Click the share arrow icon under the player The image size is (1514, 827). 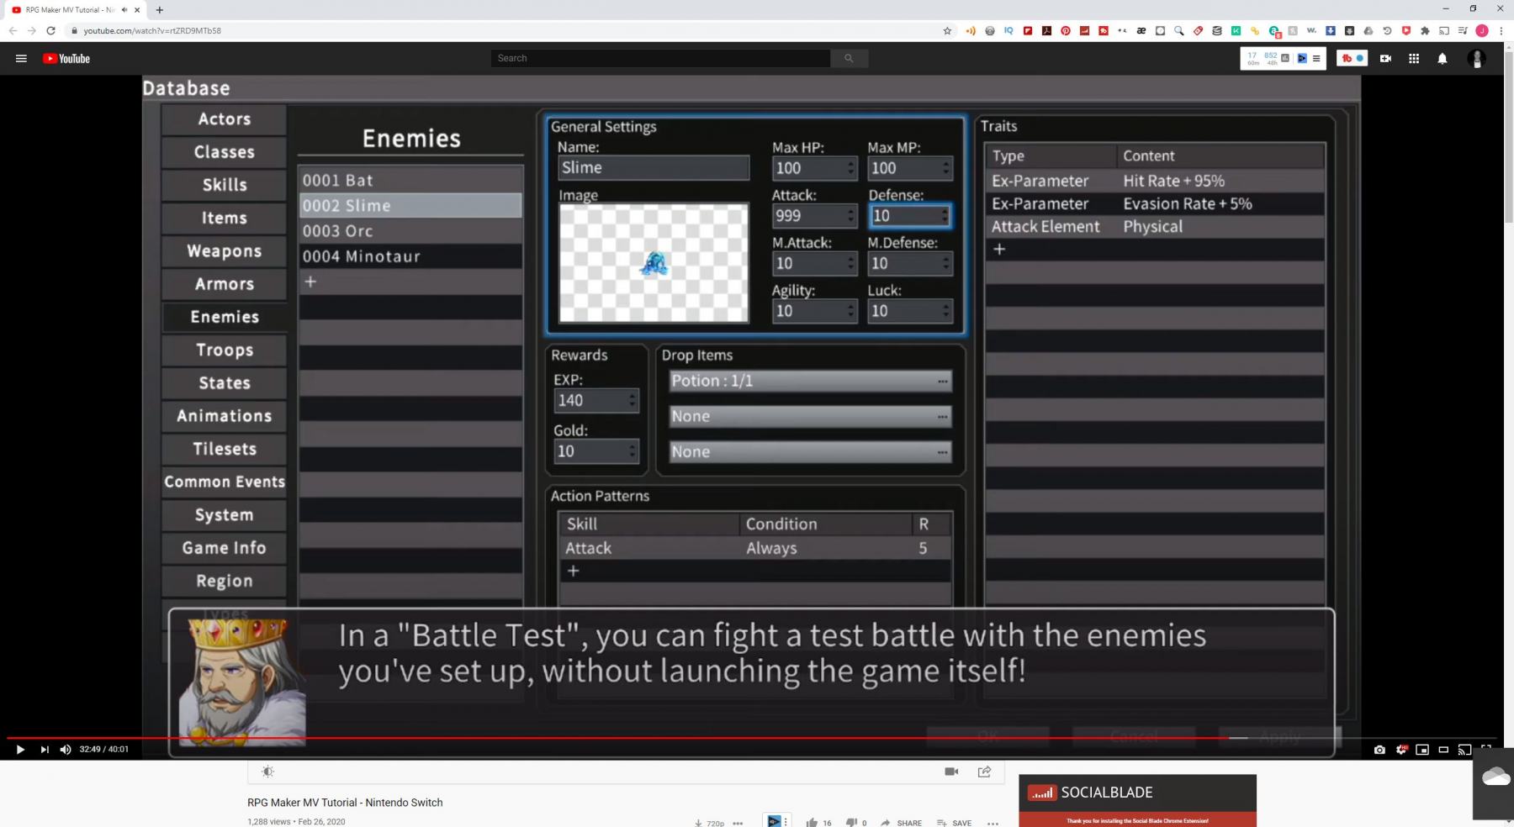[x=984, y=772]
